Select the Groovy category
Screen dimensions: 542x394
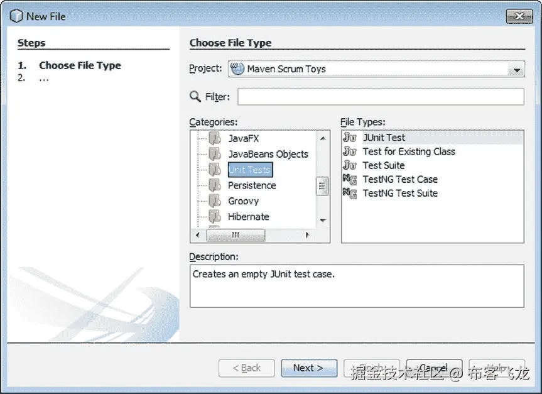click(x=243, y=201)
